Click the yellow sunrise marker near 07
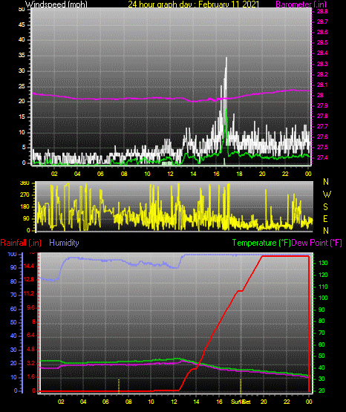Image resolution: width=346 pixels, height=412 pixels. click(119, 386)
